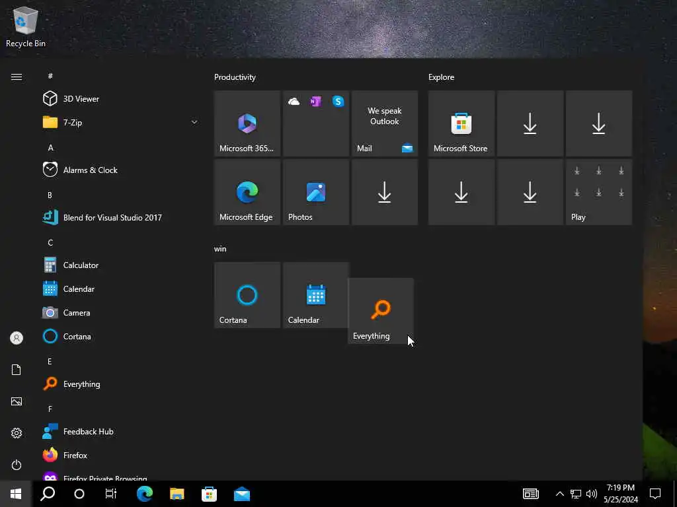Open Mail from the taskbar
677x507 pixels.
242,494
